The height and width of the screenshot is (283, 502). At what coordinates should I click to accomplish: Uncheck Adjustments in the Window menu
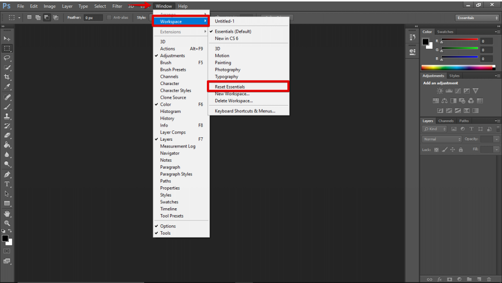point(172,56)
